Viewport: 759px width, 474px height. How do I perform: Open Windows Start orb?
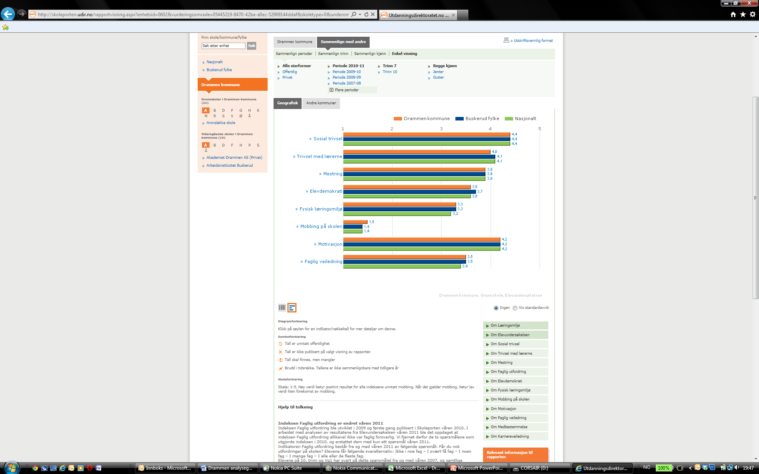pyautogui.click(x=11, y=468)
